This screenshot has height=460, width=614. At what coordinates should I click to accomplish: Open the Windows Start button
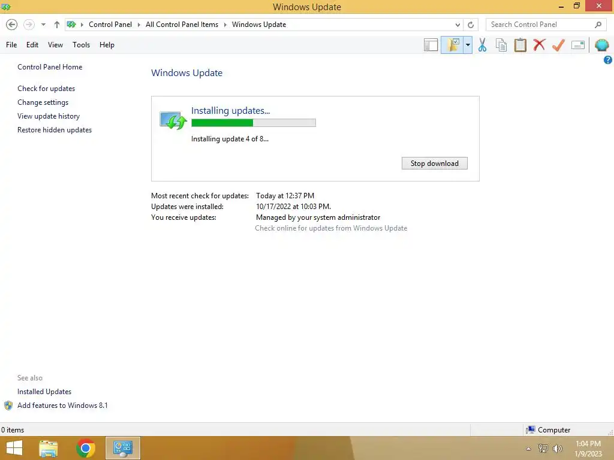14,448
